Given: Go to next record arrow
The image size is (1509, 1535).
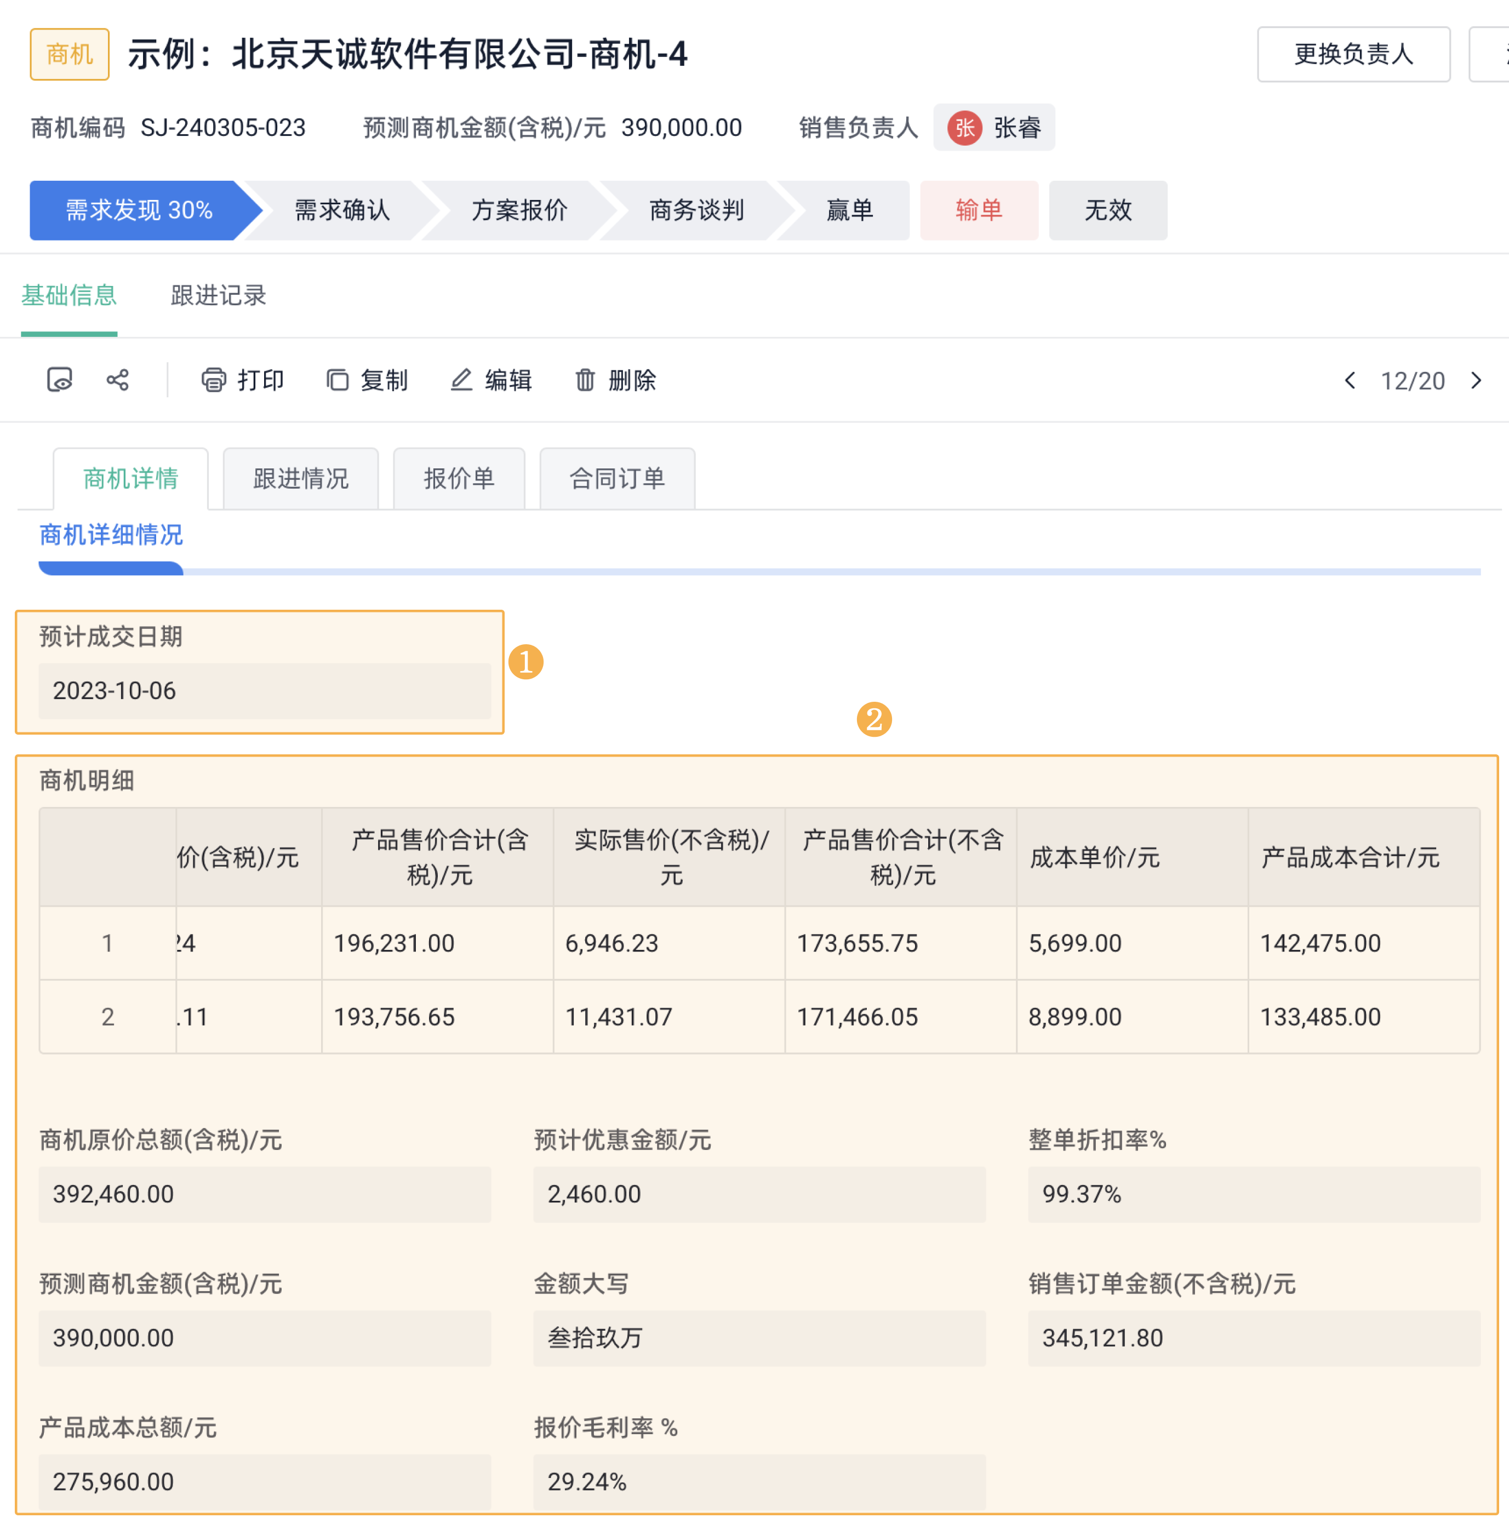Looking at the screenshot, I should coord(1476,380).
